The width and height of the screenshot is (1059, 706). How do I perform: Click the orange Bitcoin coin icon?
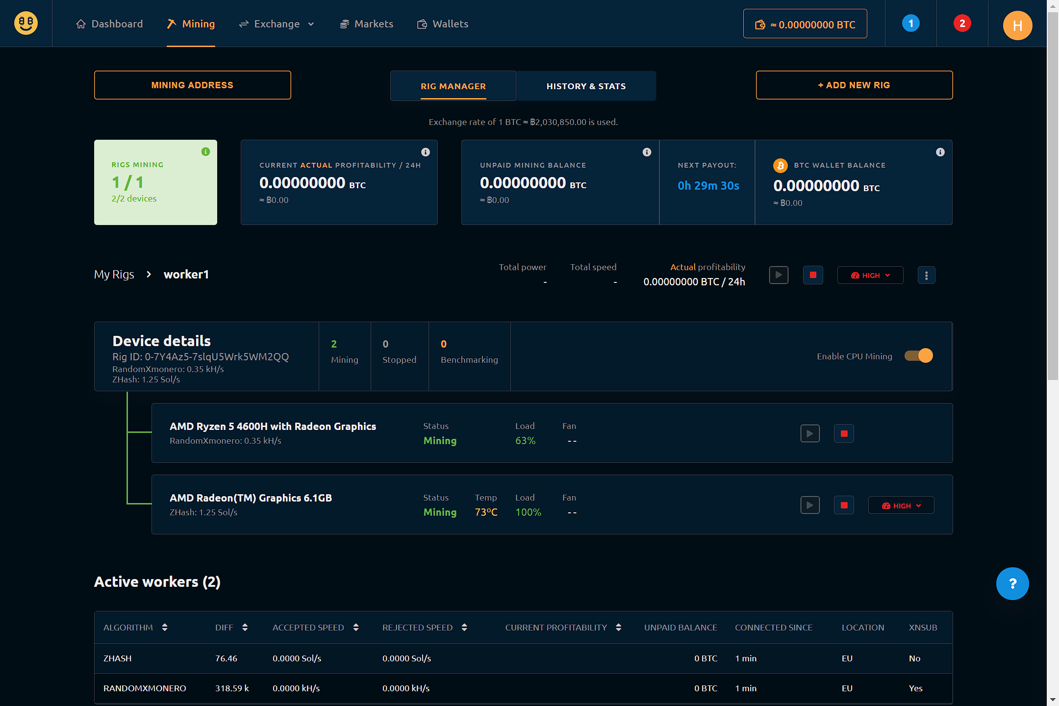pos(780,165)
